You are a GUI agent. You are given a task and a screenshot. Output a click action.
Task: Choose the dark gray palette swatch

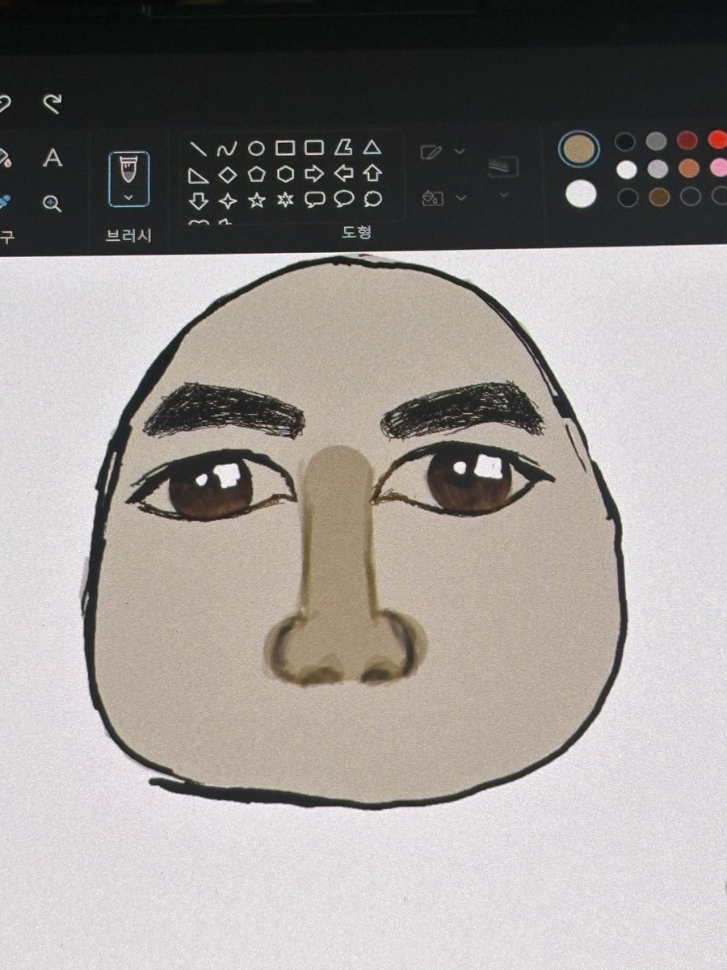[x=656, y=142]
